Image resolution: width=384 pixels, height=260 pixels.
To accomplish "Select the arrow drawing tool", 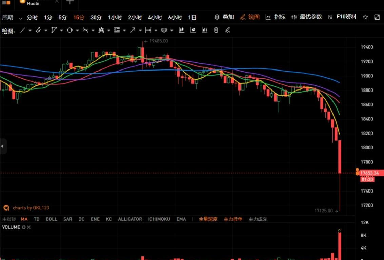I will point(133,31).
